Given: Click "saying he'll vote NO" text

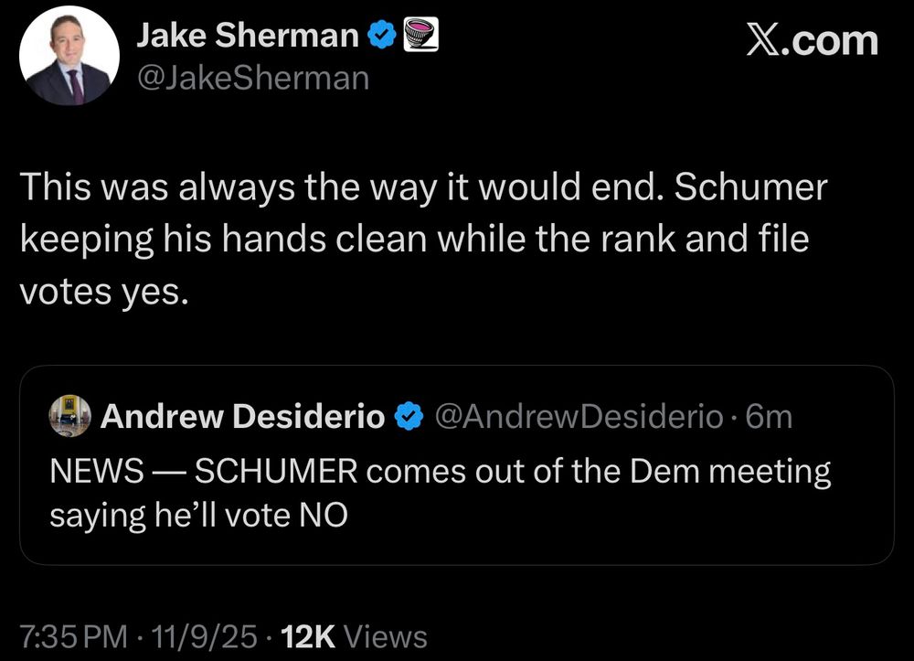Looking at the screenshot, I should point(198,515).
